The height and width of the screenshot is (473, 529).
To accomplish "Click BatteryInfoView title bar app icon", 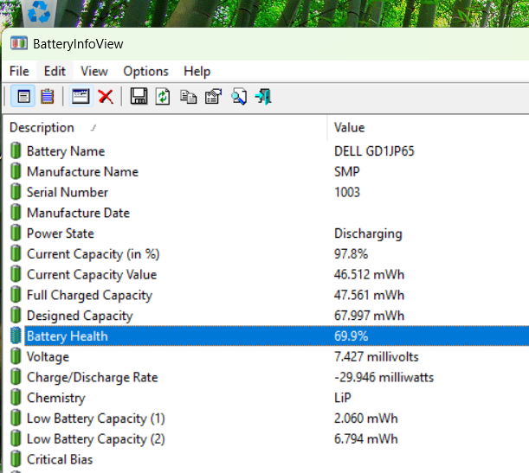I will click(19, 44).
